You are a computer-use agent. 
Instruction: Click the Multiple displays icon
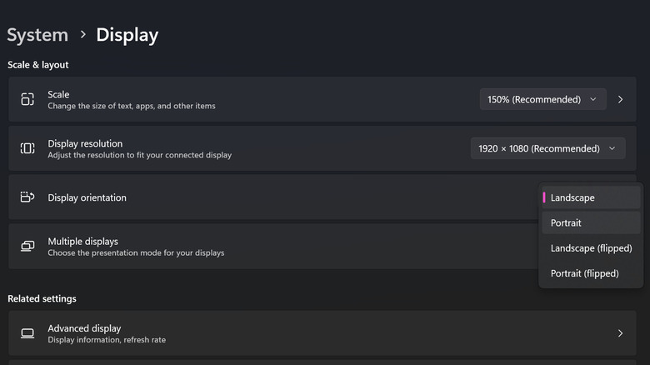click(27, 246)
